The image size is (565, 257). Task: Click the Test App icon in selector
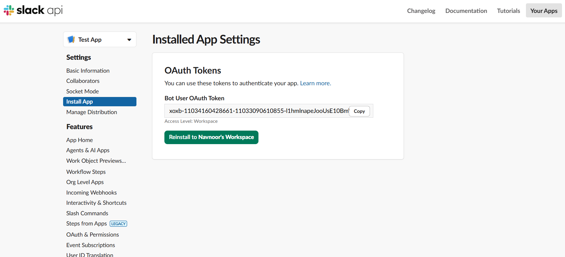pyautogui.click(x=71, y=40)
